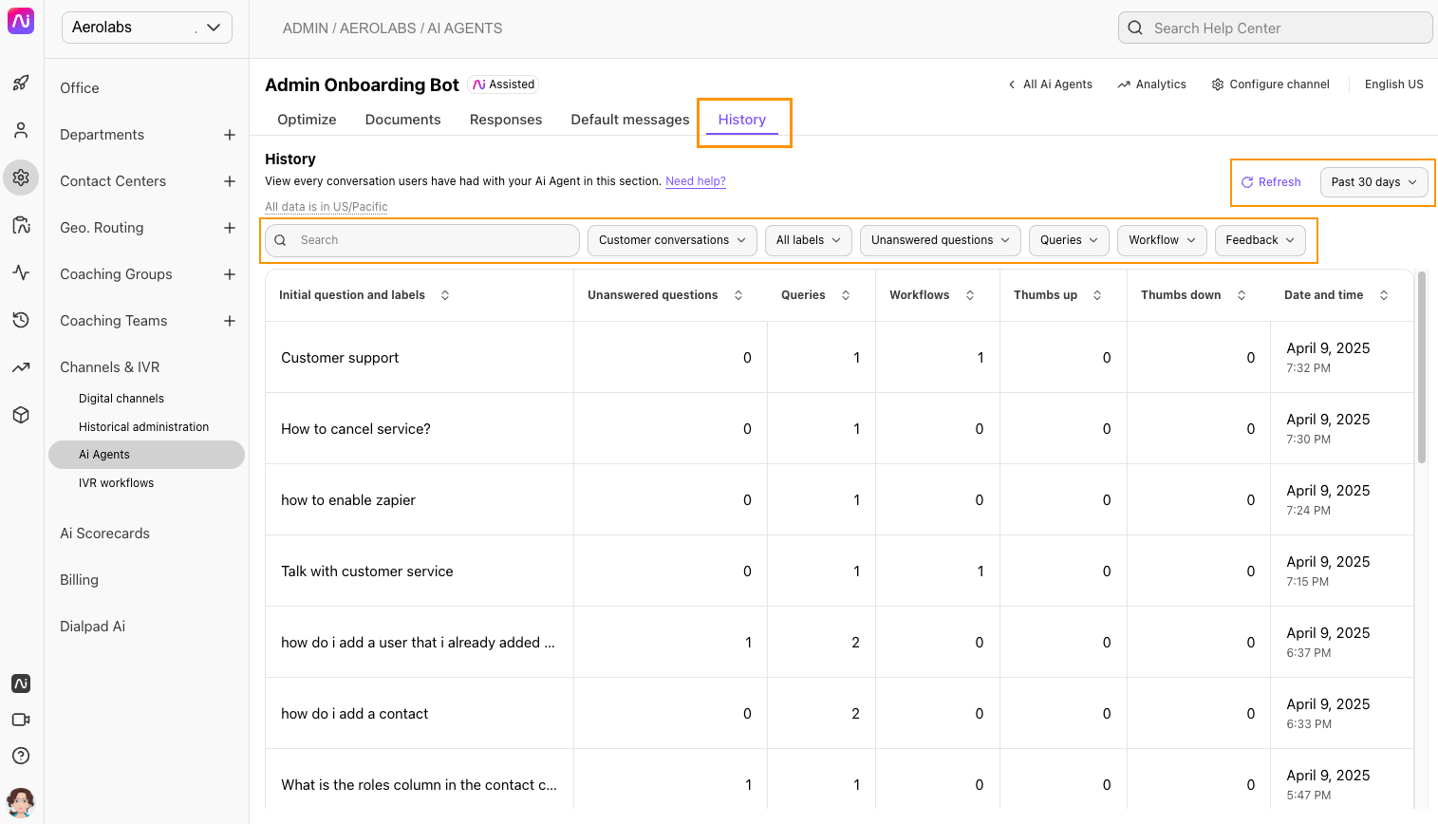Open the cube package icon in sidebar
1438x824 pixels.
pos(21,415)
